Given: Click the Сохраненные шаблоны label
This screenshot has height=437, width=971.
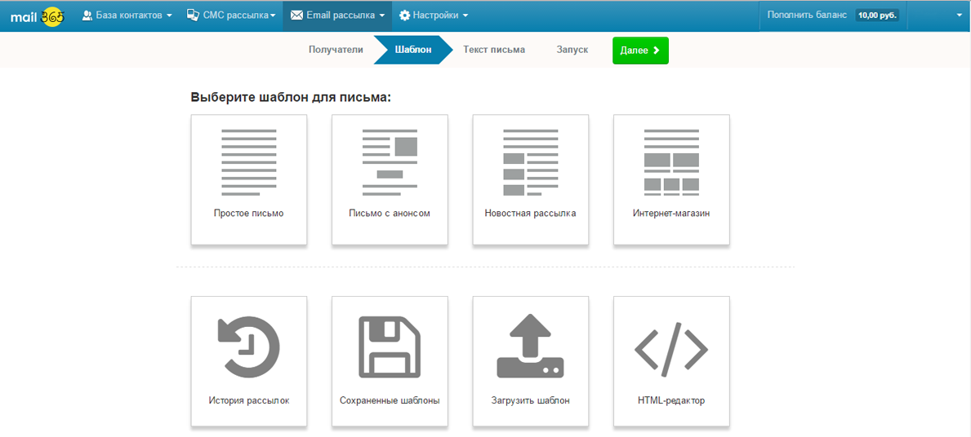Looking at the screenshot, I should click(390, 400).
